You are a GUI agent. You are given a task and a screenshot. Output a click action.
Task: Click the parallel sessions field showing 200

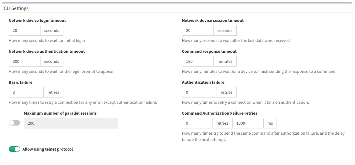tap(71, 123)
